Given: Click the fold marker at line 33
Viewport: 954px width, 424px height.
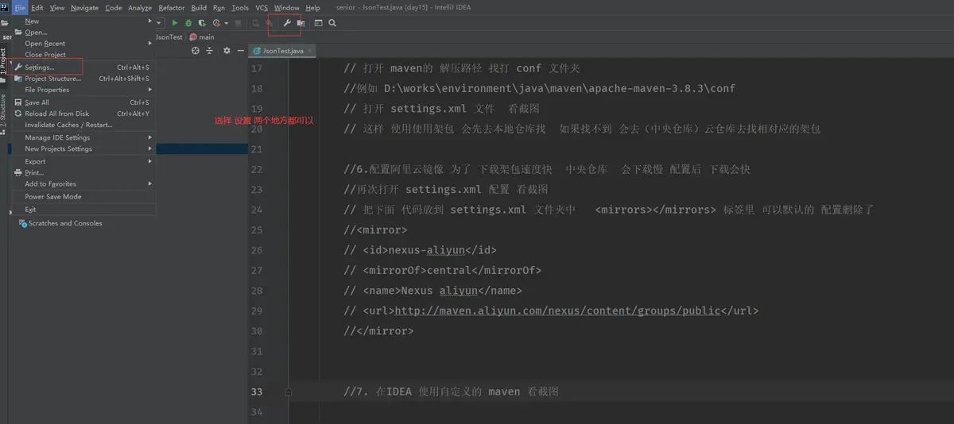Looking at the screenshot, I should (288, 391).
